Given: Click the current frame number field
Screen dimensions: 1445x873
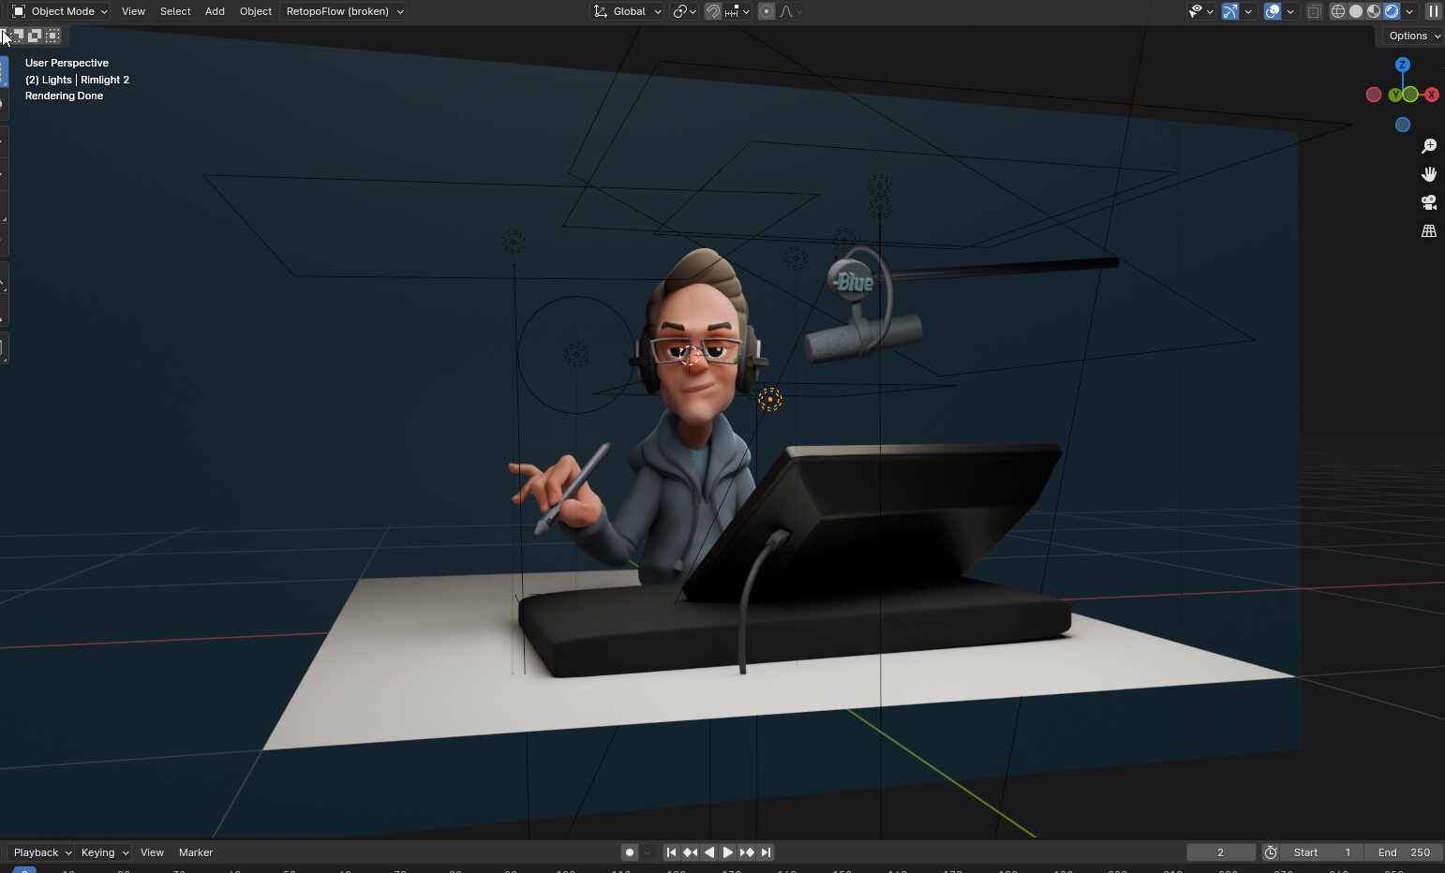Looking at the screenshot, I should coord(1220,852).
